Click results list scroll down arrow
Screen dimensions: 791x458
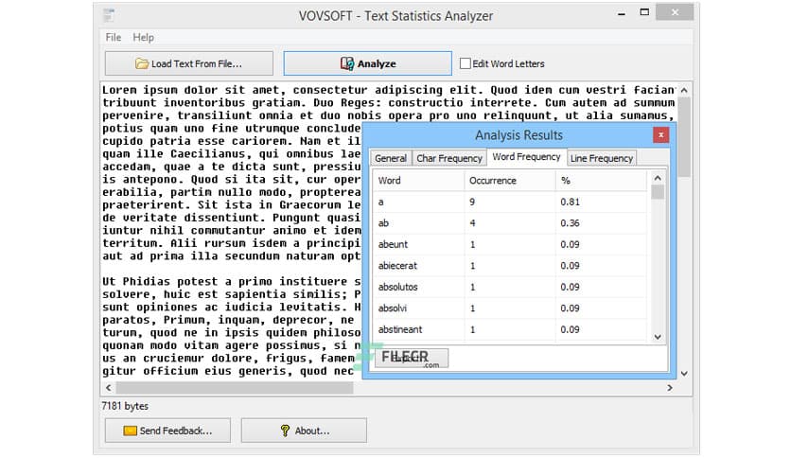pyautogui.click(x=658, y=337)
